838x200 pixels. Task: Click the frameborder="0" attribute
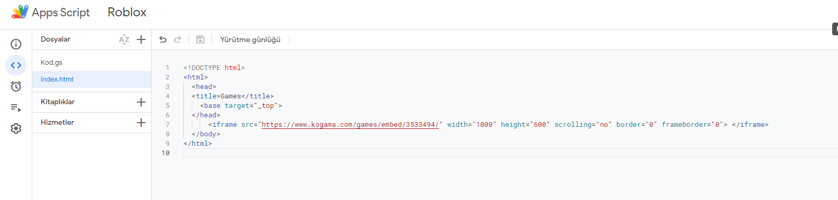693,125
